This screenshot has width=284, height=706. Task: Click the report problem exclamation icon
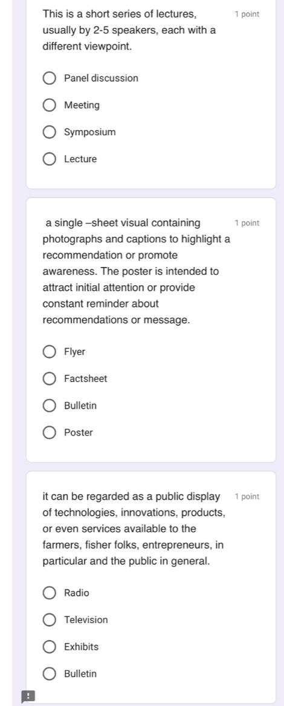click(28, 696)
